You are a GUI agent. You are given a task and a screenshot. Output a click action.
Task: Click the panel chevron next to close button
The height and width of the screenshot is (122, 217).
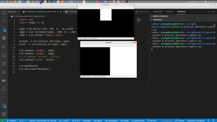(x=209, y=12)
